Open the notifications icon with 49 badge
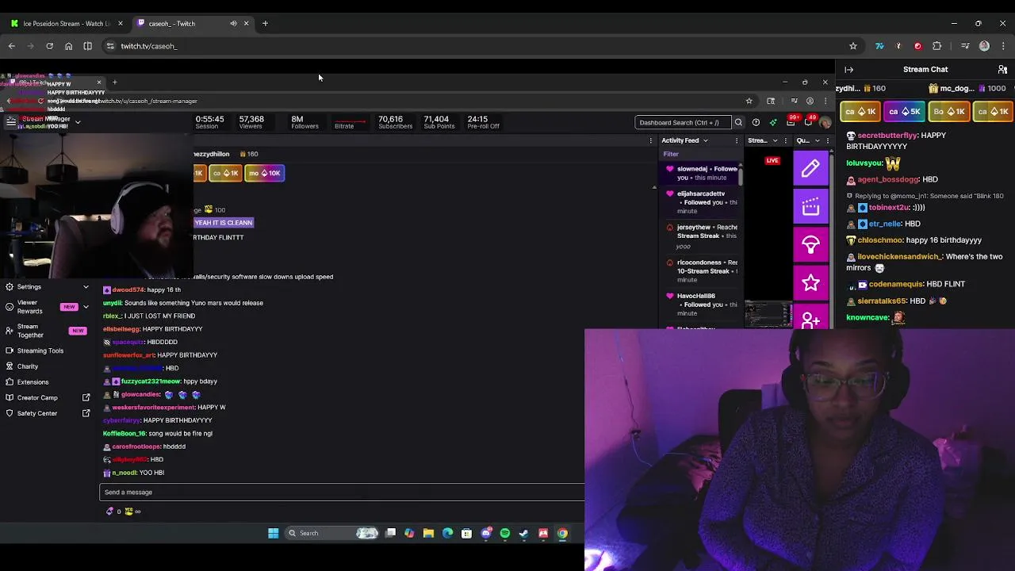Image resolution: width=1015 pixels, height=571 pixels. (x=809, y=121)
